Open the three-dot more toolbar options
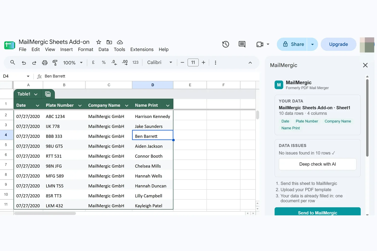The width and height of the screenshot is (377, 251). tap(215, 62)
